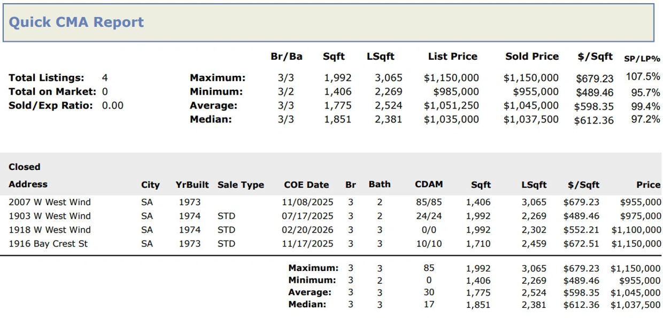Open the 1903 W West Wind listing

[50, 216]
